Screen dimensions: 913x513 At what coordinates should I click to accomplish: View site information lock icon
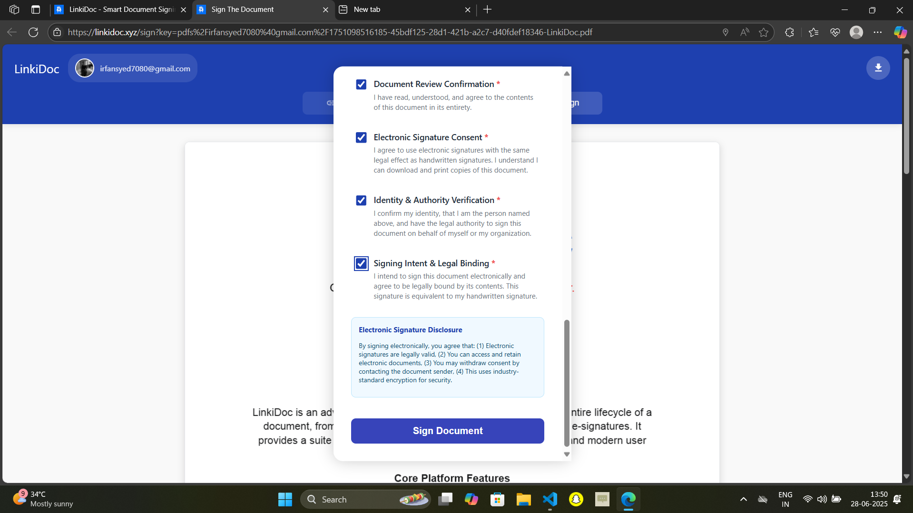(57, 32)
